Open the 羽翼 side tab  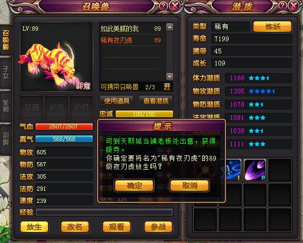[x=6, y=139]
